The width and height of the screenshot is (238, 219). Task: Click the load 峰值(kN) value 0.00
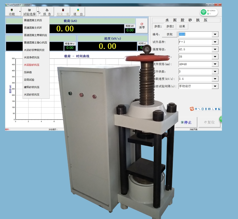[130, 30]
